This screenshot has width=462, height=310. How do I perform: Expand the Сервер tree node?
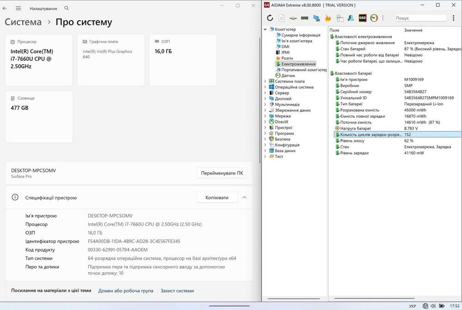(x=265, y=93)
